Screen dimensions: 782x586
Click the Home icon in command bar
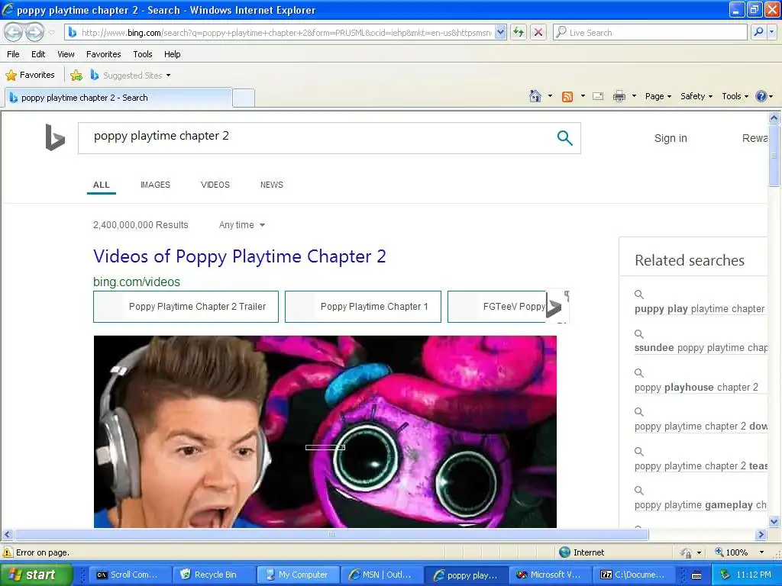535,96
